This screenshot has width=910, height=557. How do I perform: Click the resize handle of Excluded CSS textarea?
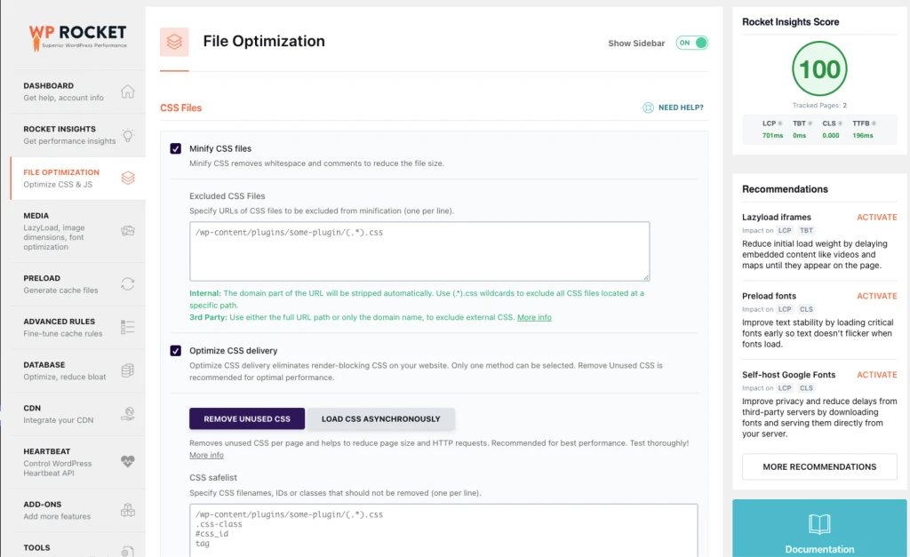[646, 277]
